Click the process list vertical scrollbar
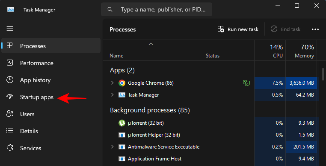This screenshot has height=166, width=326. (323, 74)
